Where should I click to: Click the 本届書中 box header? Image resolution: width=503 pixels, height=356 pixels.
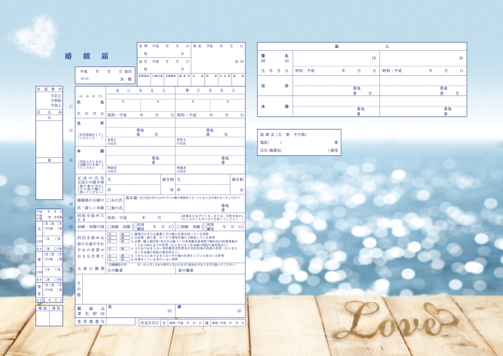[49, 89]
